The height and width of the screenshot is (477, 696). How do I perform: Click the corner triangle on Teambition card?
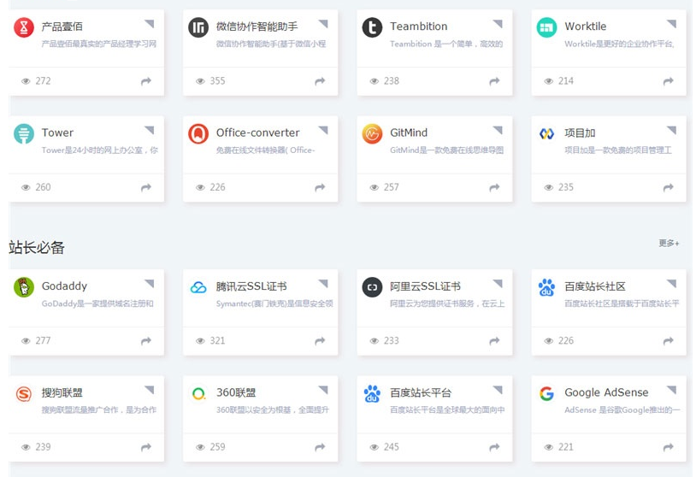click(x=498, y=23)
